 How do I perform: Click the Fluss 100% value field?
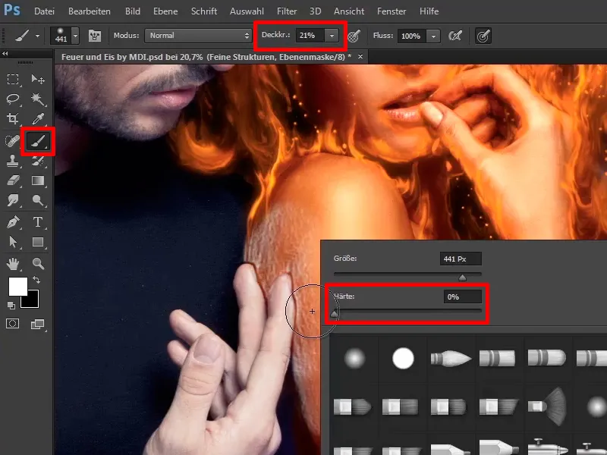tap(412, 36)
